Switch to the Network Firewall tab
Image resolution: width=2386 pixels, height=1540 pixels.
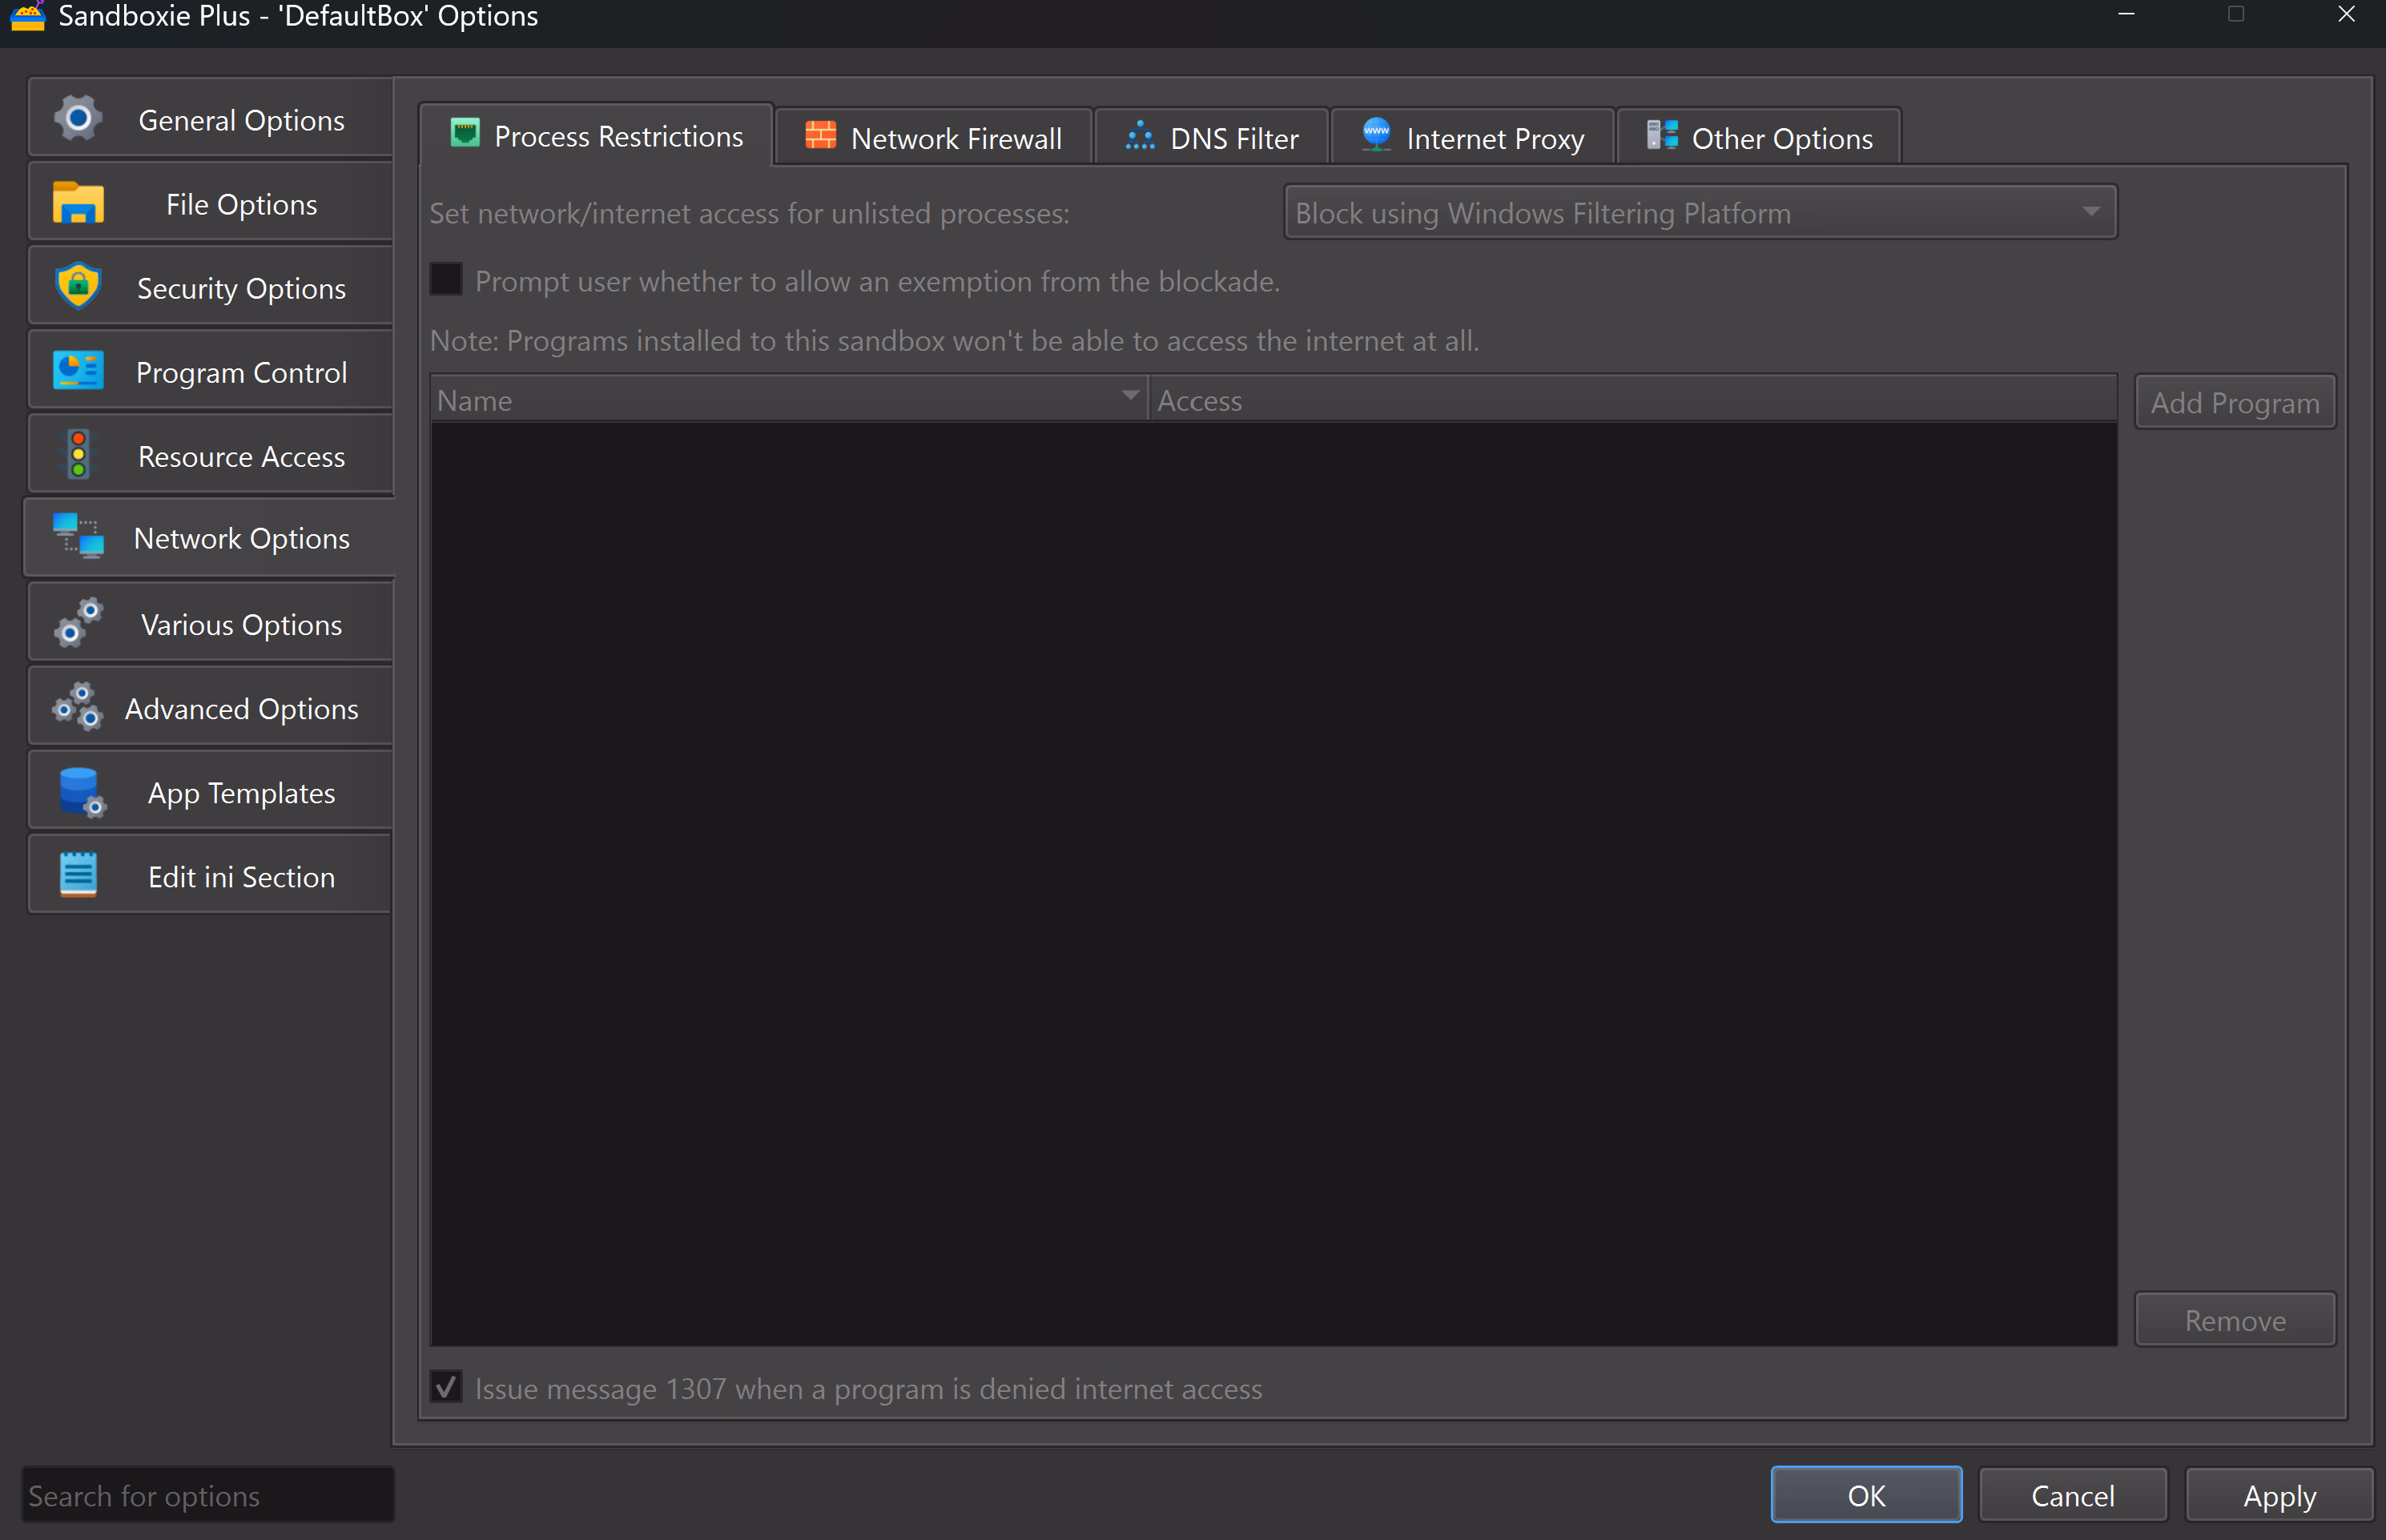[933, 138]
